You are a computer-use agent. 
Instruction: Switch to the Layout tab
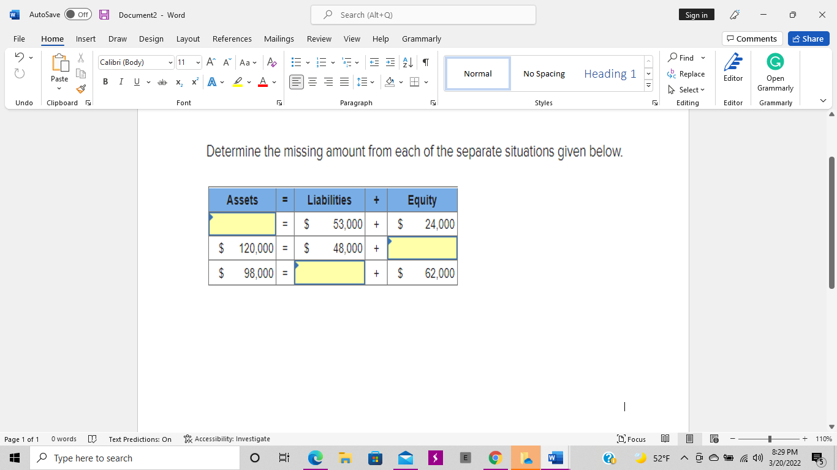click(x=188, y=39)
